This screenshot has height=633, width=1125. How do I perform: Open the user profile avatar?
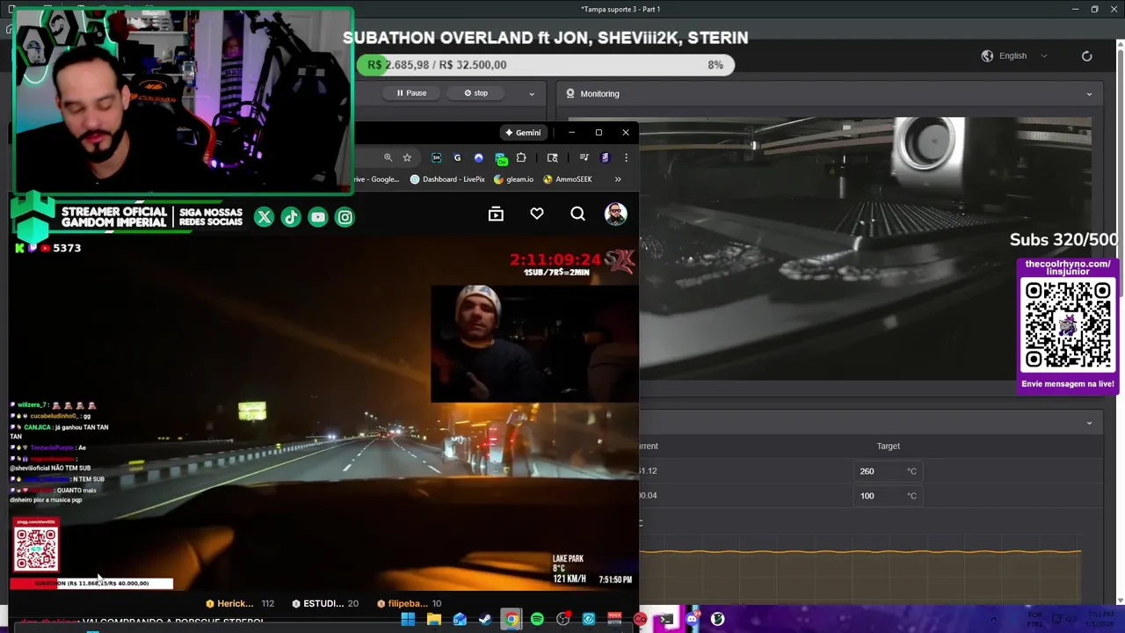coord(615,214)
